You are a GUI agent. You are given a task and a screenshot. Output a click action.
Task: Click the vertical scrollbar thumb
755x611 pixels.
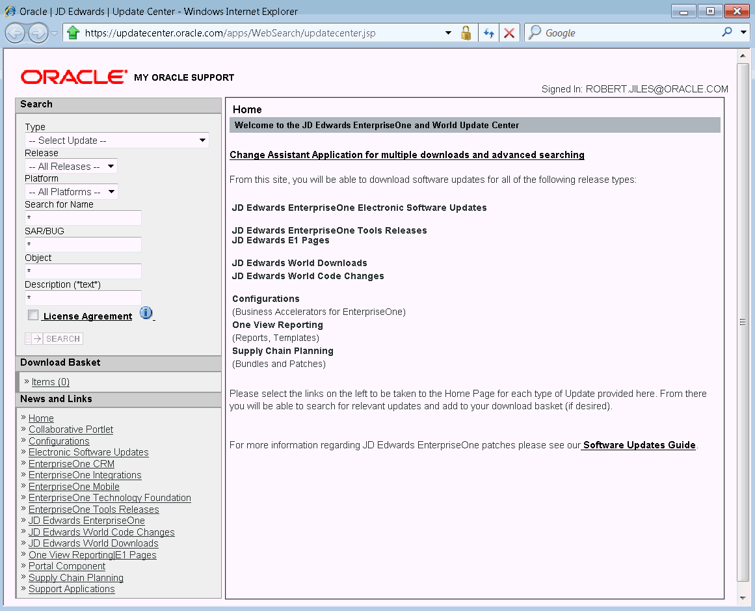click(743, 322)
